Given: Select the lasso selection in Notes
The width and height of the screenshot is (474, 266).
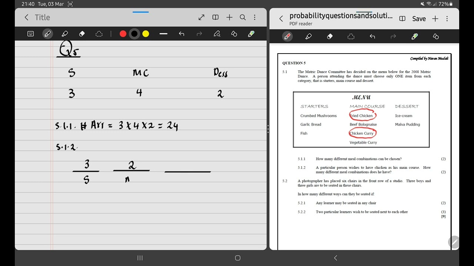Looking at the screenshot, I should tap(99, 34).
